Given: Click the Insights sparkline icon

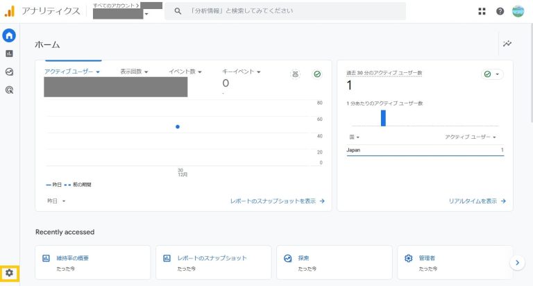Looking at the screenshot, I should 507,44.
